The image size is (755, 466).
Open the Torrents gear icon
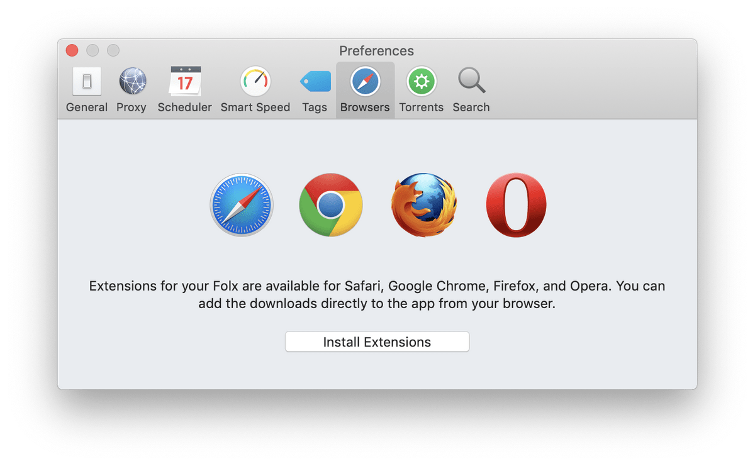422,82
